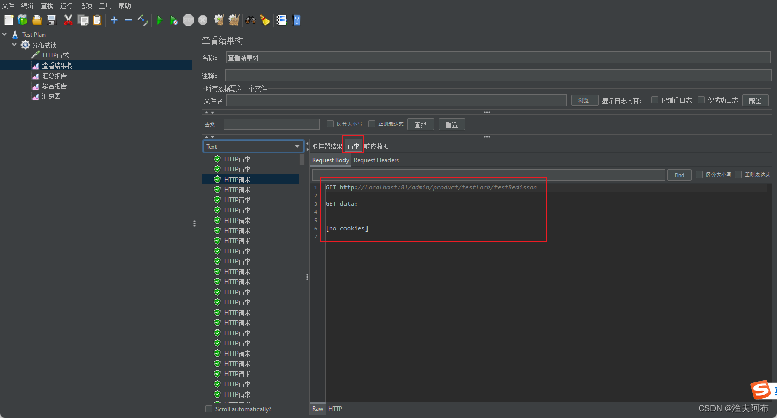The height and width of the screenshot is (418, 777).
Task: Switch to the HTTP bottom tab
Action: 335,408
